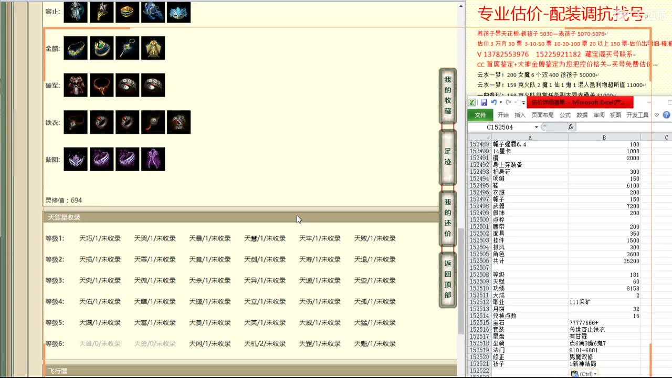Viewport: 672px width, 378px height.
Task: Switch to the 公式 ribbon tab
Action: pyautogui.click(x=565, y=115)
